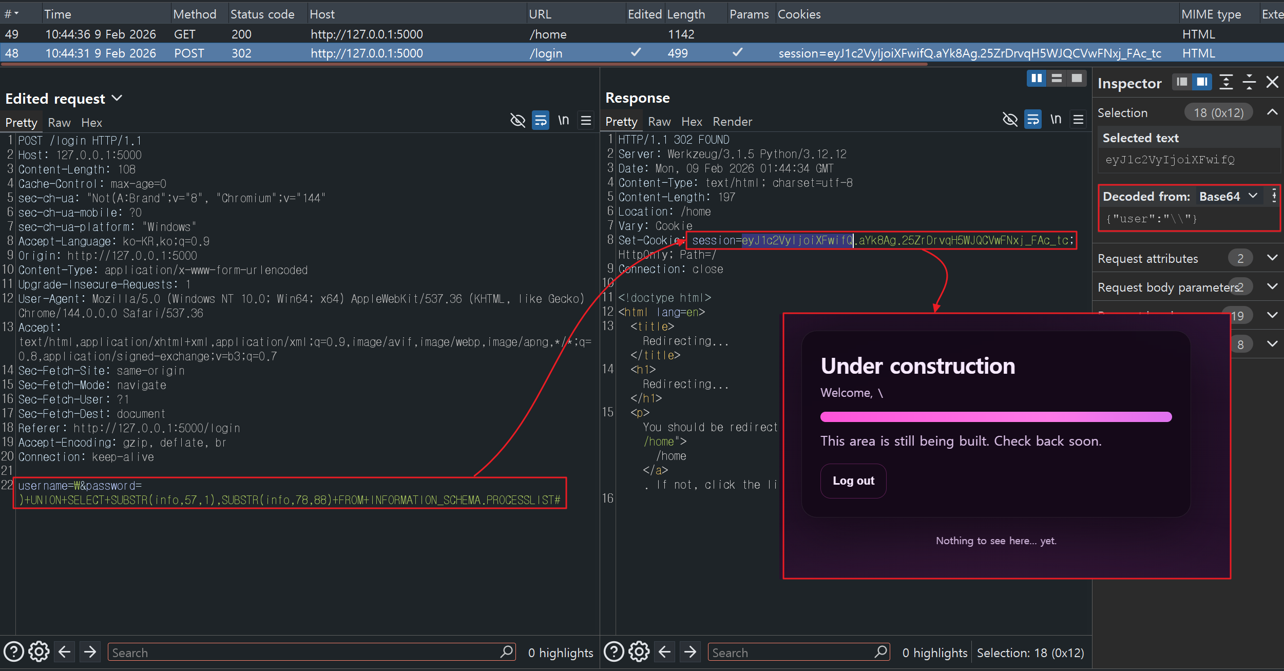This screenshot has width=1284, height=671.
Task: Toggle non-printable characters in request
Action: pos(563,121)
